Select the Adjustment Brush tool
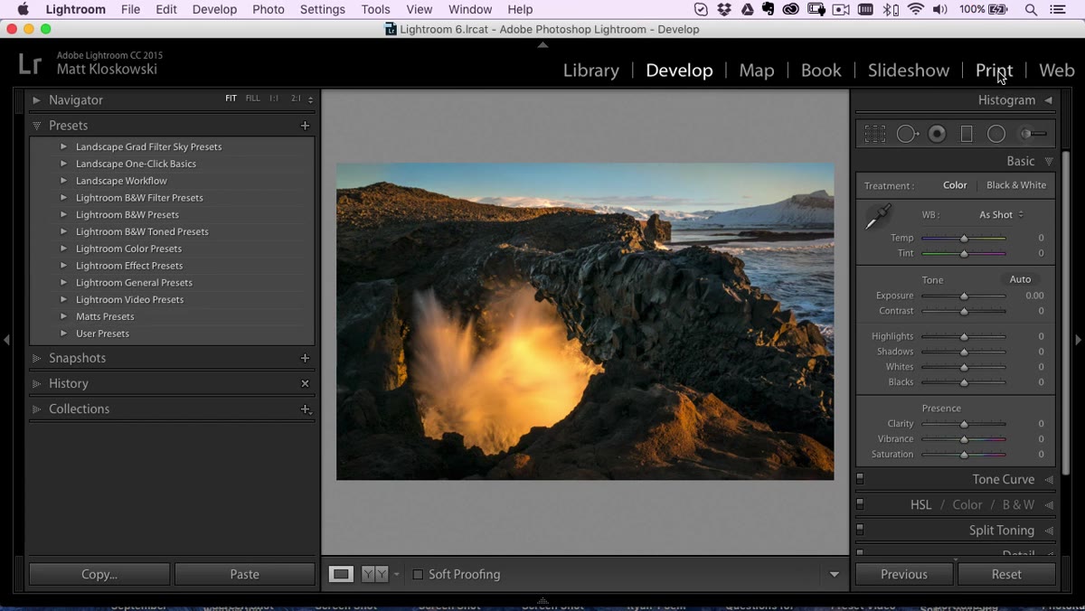The width and height of the screenshot is (1085, 611). tap(1033, 134)
